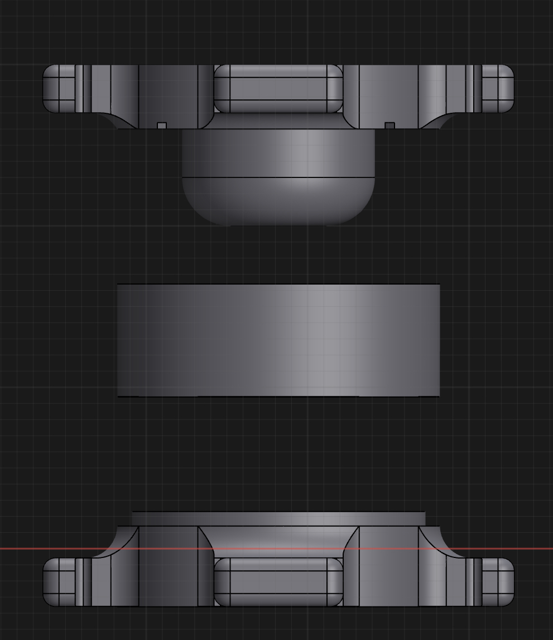Select the right end tab of bottom flange
The height and width of the screenshot is (640, 553).
(x=498, y=582)
